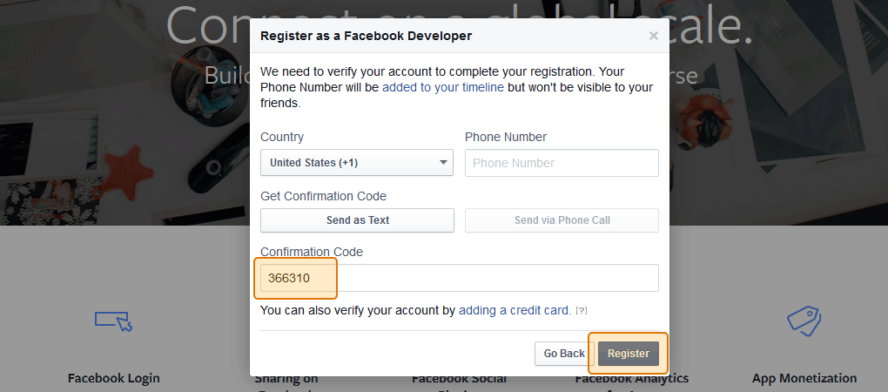Follow the 'adding a credit card' link
888x392 pixels.
[515, 310]
